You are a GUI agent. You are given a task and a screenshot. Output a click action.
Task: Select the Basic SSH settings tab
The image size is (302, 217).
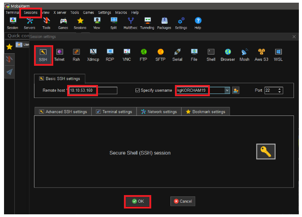60,79
